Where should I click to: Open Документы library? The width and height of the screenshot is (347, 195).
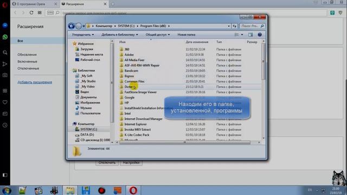point(88,97)
